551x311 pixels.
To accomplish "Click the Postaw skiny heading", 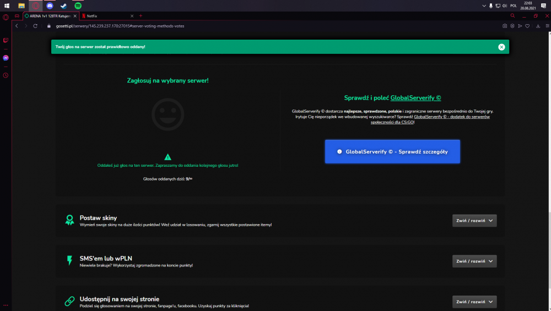I will (98, 218).
